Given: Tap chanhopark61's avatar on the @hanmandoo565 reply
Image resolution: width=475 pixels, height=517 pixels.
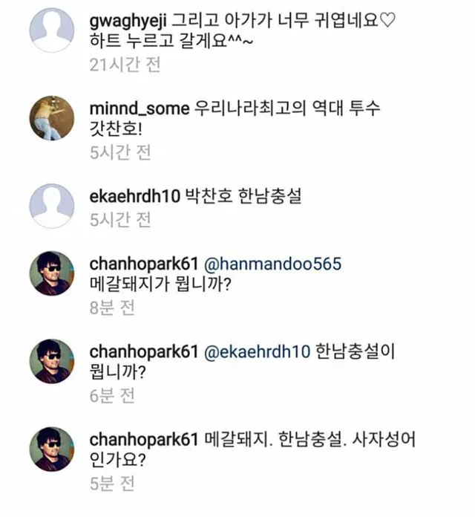Looking at the screenshot, I should pyautogui.click(x=51, y=273).
